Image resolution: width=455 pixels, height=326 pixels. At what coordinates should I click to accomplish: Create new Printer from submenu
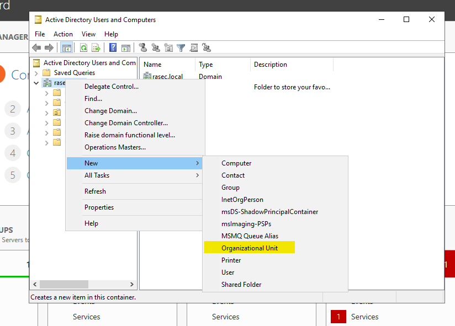(x=275, y=260)
